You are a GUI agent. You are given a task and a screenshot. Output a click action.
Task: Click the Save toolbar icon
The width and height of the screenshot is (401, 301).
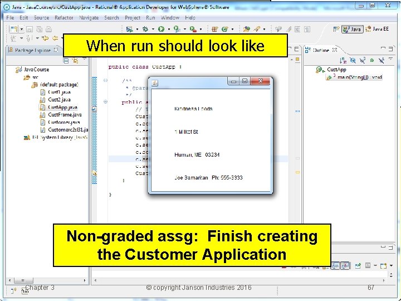(x=30, y=30)
